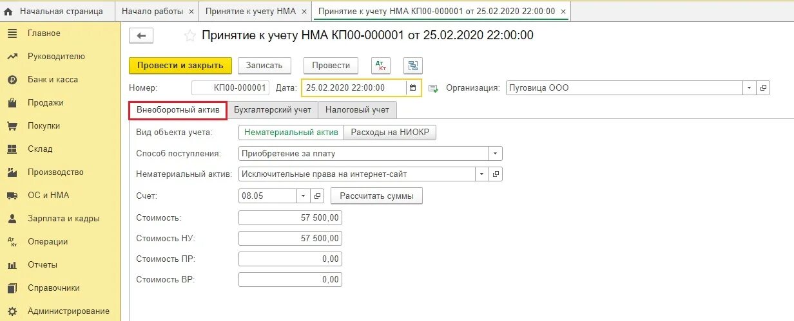
Task: Open the Зарплата и кадры person icon
Action: point(12,219)
